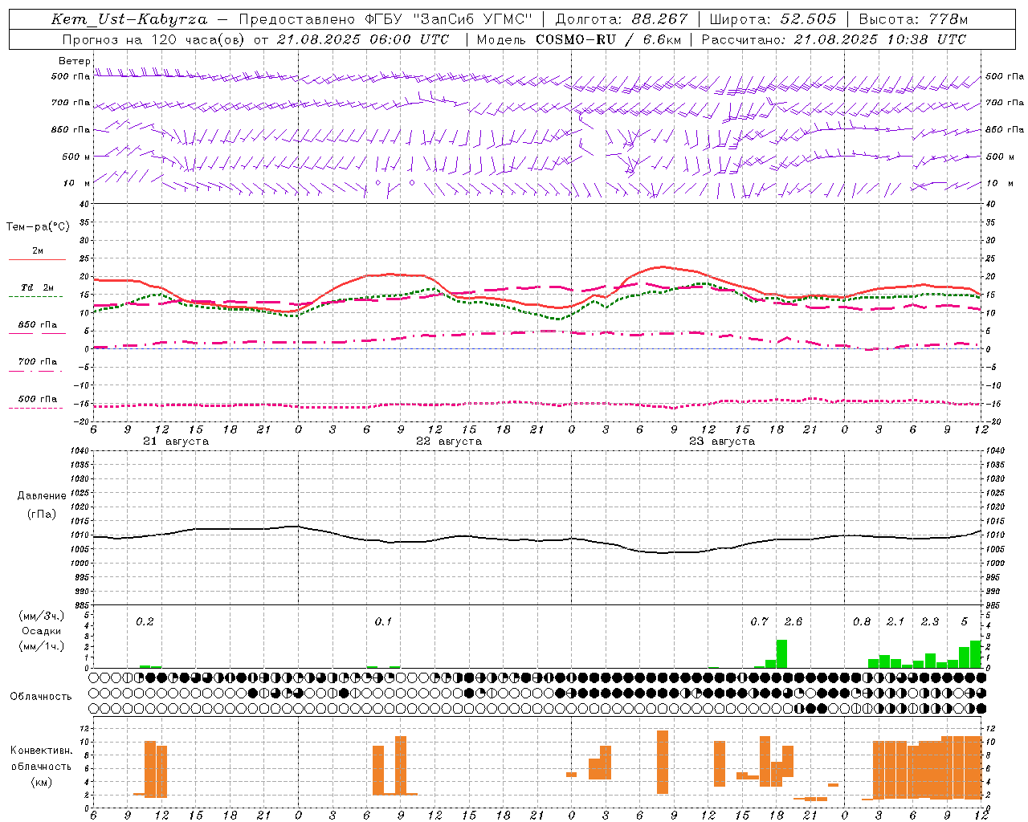The height and width of the screenshot is (822, 1028).
Task: Click the 3-hour precipitation value 0.8
Action: [x=862, y=621]
